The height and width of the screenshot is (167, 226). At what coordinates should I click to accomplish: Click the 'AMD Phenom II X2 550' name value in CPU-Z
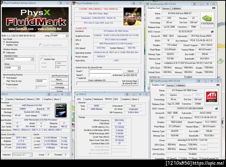tap(32, 105)
